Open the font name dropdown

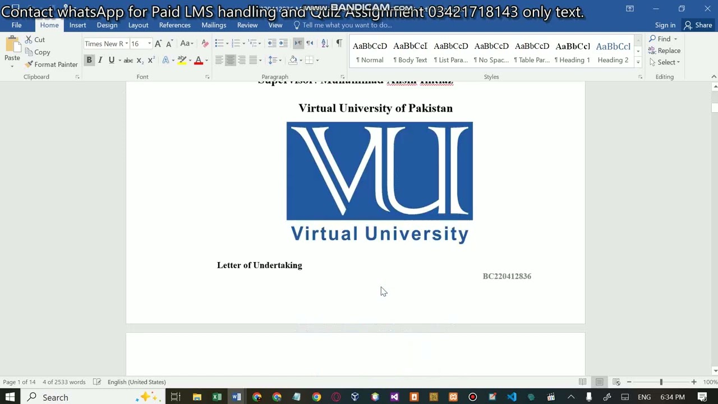coord(127,44)
